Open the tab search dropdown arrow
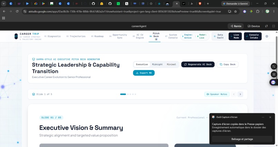This screenshot has width=278, height=147. [x=3, y=3]
